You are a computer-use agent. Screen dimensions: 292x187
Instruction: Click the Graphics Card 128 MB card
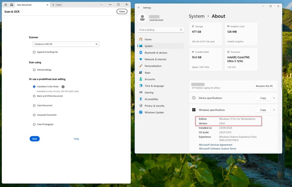[241, 34]
